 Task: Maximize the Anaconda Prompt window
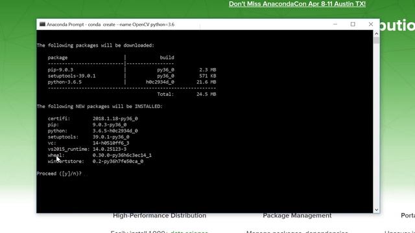point(353,25)
